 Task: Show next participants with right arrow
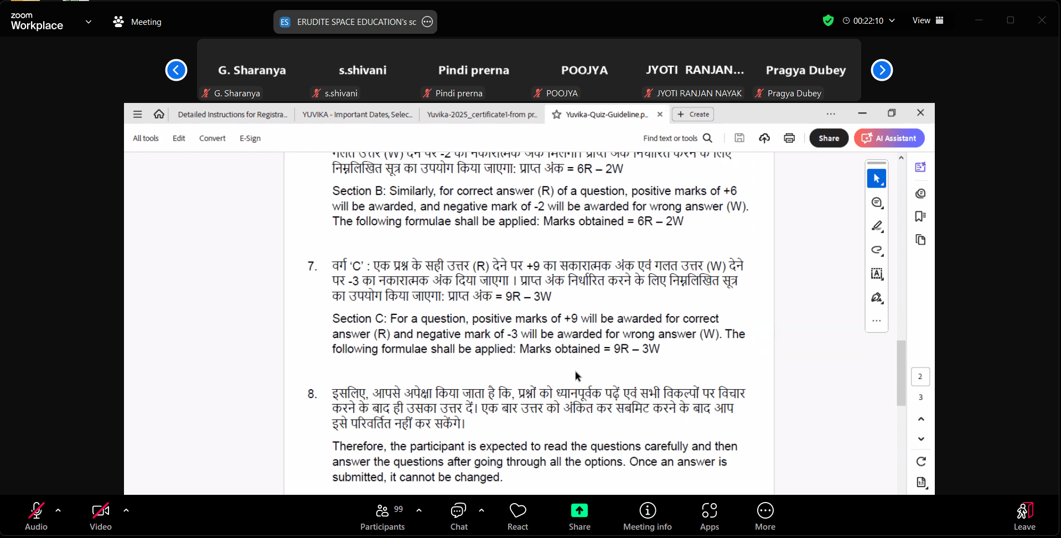coord(882,70)
